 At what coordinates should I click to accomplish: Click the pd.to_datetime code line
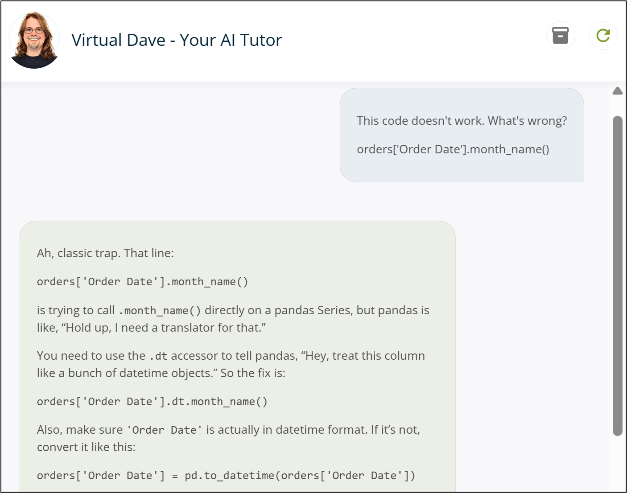[226, 476]
